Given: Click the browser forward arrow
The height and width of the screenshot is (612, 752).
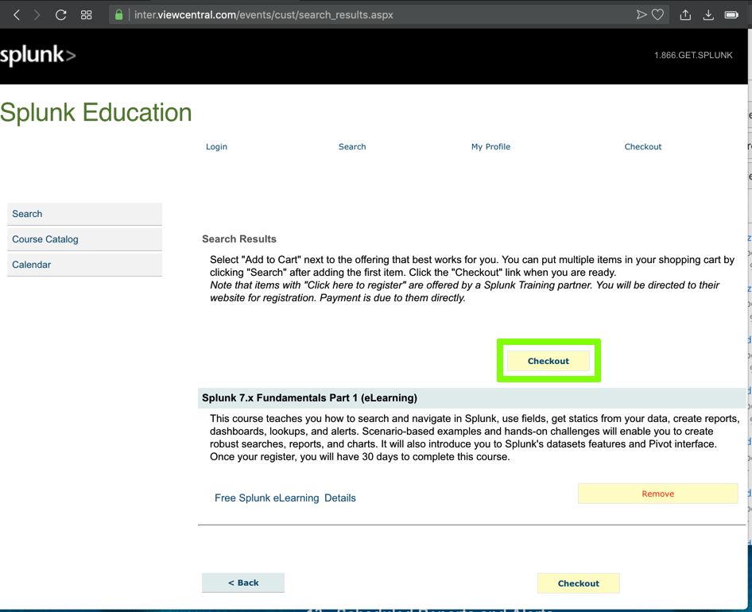Looking at the screenshot, I should click(37, 15).
